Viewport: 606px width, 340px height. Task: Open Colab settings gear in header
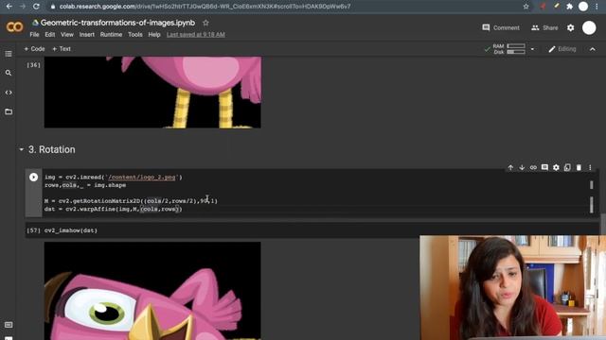coord(570,27)
